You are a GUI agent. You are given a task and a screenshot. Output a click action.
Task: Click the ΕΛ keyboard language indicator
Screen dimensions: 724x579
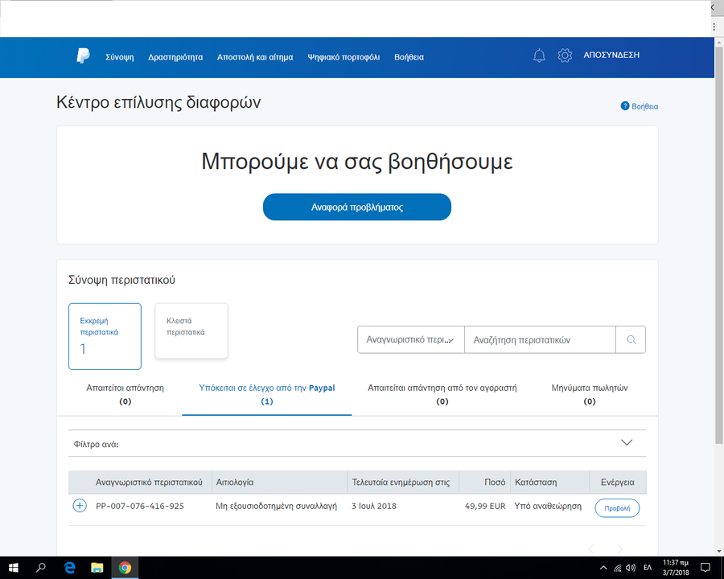pos(648,568)
